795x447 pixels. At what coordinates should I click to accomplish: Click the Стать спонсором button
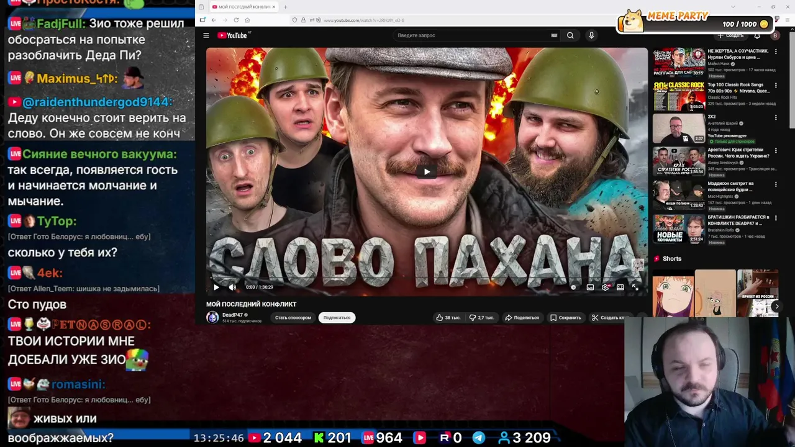293,317
